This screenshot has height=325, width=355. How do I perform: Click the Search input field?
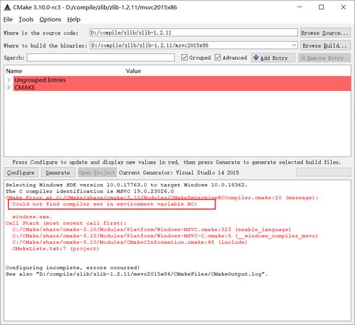click(101, 57)
